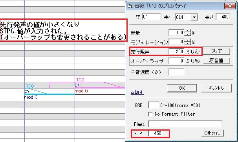238x142 pixels.
Task: Enable the No Formant Filter checkbox
Action: 150,114
